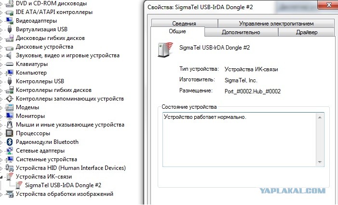Select the Sound, video and game devices speaker icon
This screenshot has width=338, height=205.
point(9,55)
